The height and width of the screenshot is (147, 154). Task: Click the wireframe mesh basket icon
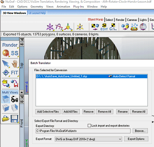[143, 27]
